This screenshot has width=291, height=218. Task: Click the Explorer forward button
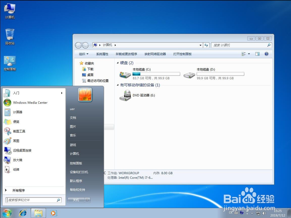coord(85,45)
